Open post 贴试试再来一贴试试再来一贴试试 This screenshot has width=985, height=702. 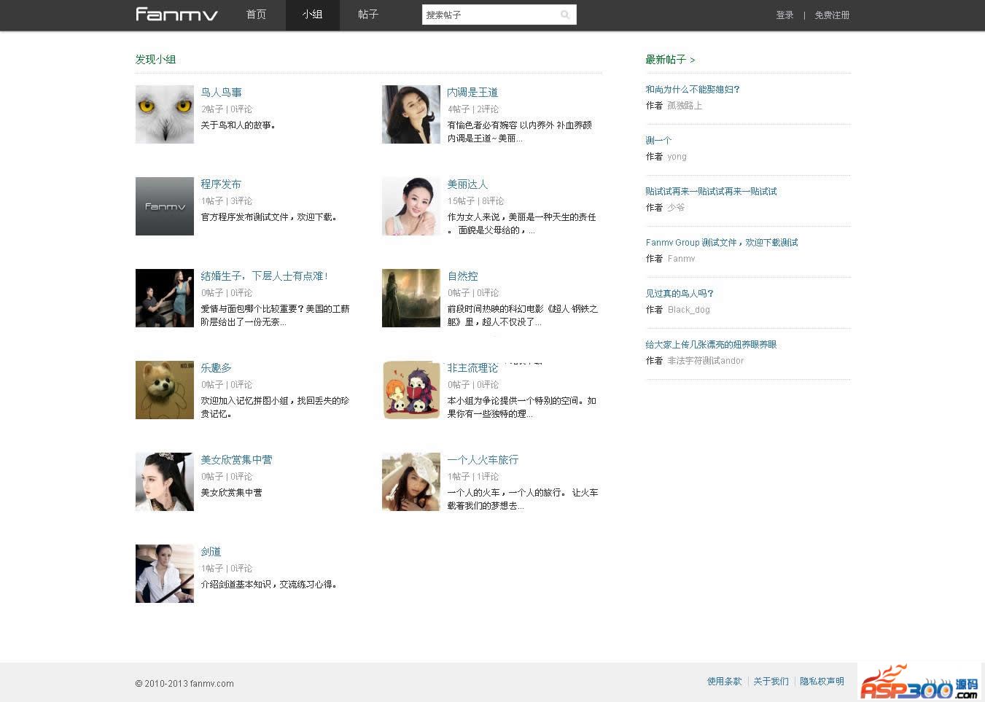click(x=711, y=192)
